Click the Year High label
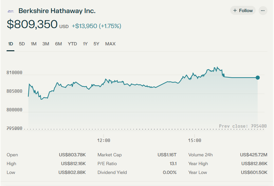The image size is (274, 186). pos(198,164)
